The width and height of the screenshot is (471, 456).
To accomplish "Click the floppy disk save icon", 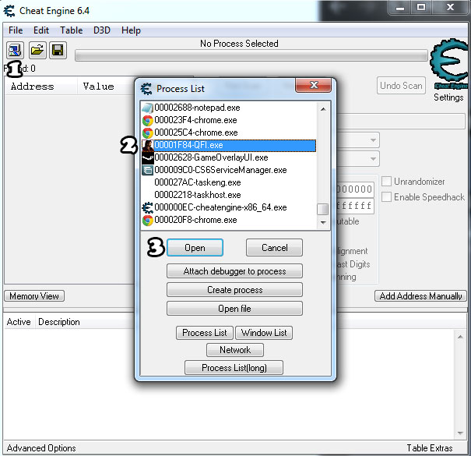I will coord(58,50).
